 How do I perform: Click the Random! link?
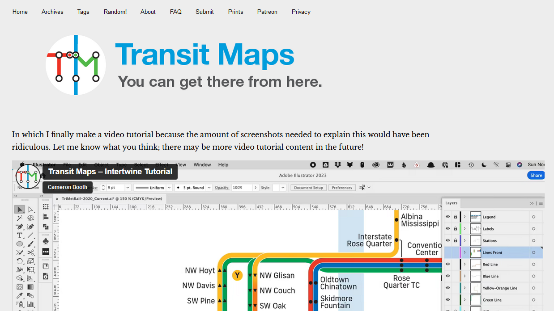click(115, 12)
